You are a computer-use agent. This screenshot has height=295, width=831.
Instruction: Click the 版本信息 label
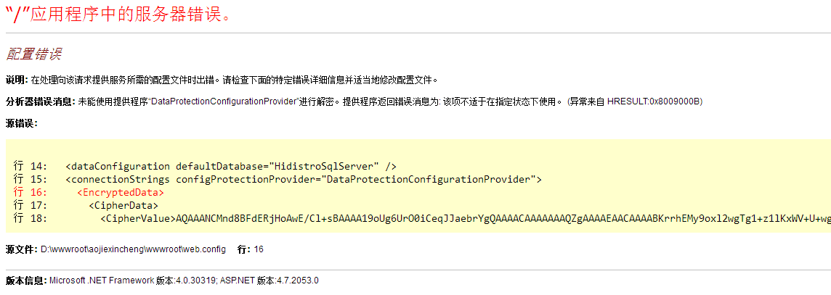tap(26, 280)
